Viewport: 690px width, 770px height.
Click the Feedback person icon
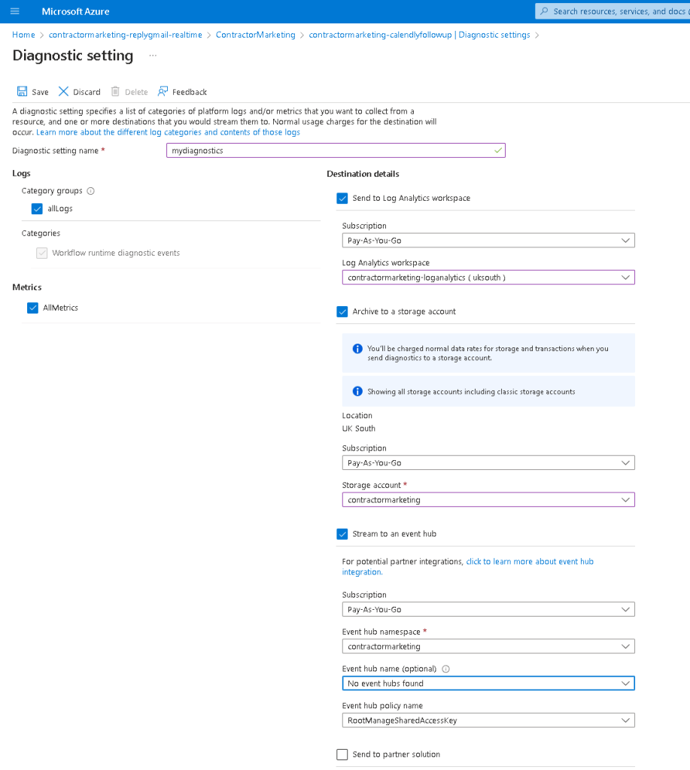click(163, 91)
